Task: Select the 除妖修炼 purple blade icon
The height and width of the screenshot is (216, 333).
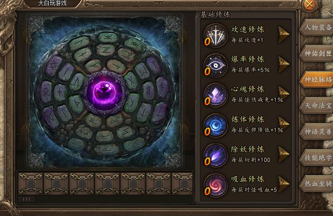Action: (x=216, y=155)
